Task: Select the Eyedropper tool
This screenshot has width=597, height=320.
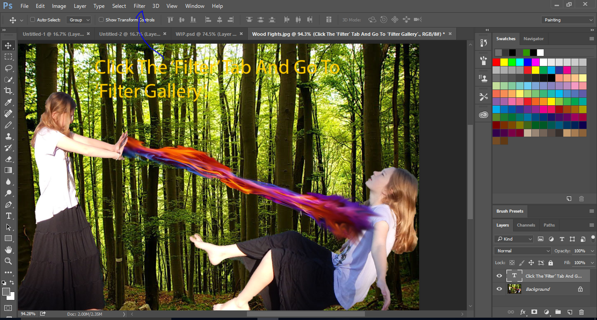Action: pyautogui.click(x=8, y=102)
